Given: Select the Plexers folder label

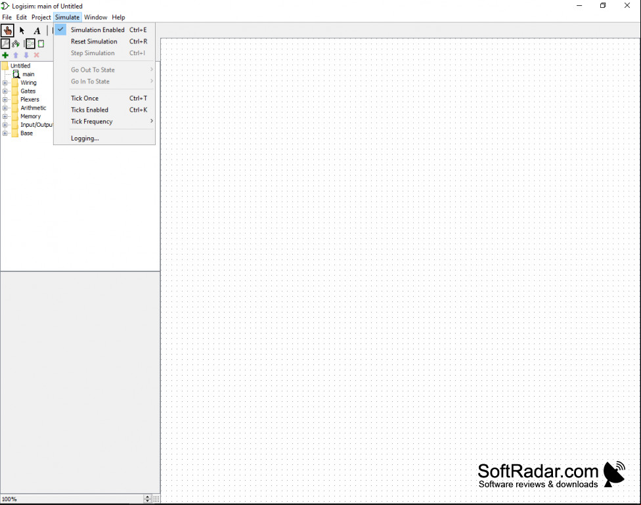Looking at the screenshot, I should 30,99.
